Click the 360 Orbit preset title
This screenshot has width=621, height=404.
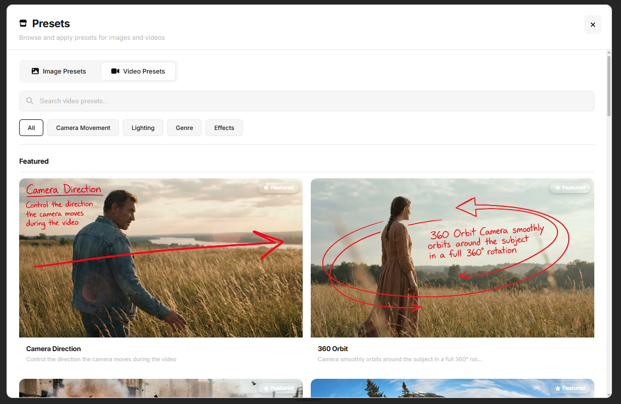click(x=333, y=349)
